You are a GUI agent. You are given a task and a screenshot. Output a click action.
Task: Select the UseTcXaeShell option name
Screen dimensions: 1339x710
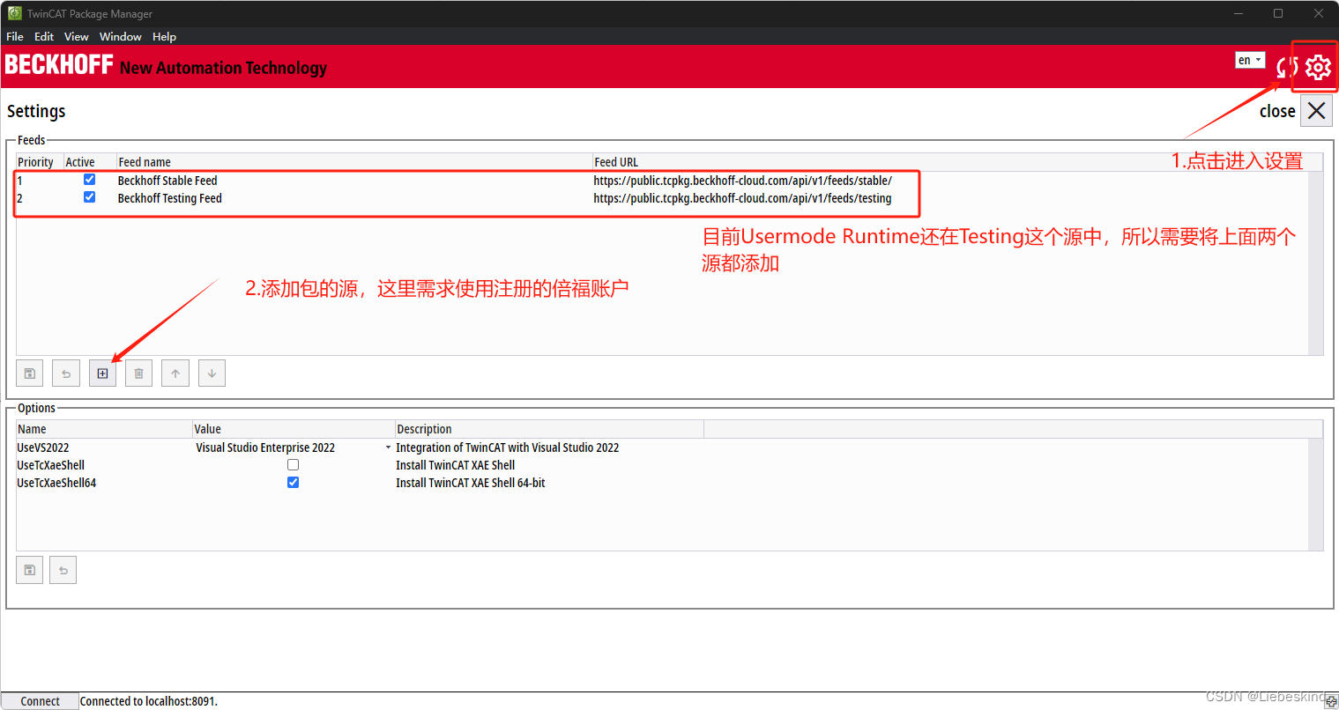(x=51, y=465)
